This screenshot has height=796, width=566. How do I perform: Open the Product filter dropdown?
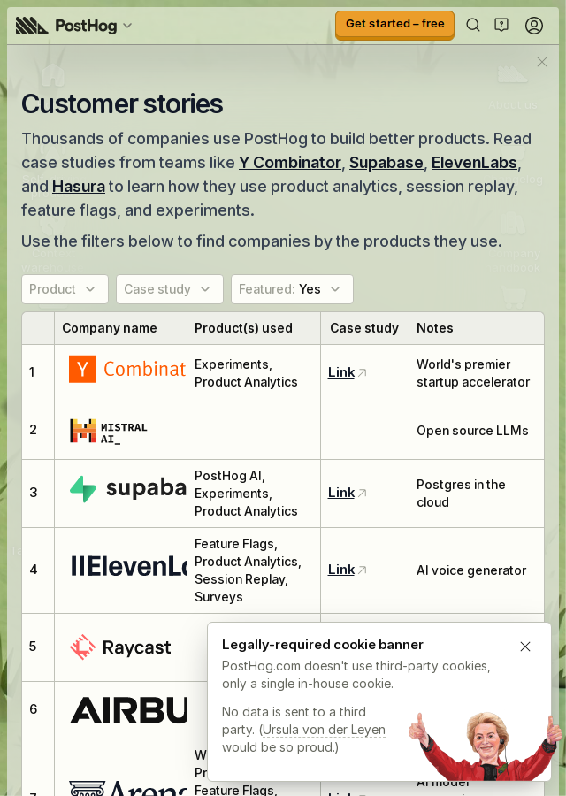tap(65, 289)
